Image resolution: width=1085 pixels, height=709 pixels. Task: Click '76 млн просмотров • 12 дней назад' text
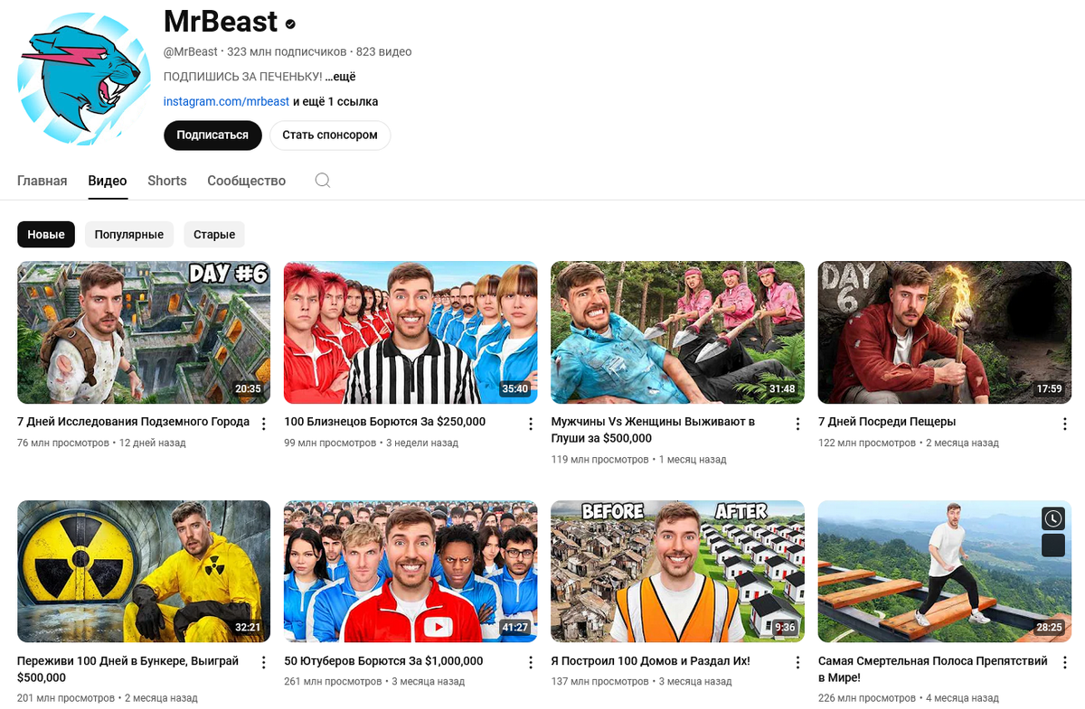(101, 443)
